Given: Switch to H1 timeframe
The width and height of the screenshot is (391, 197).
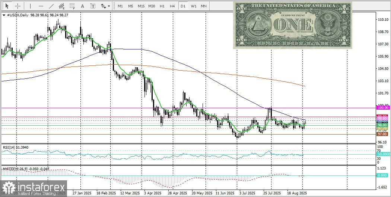Looking at the screenshot, I should [162, 6].
